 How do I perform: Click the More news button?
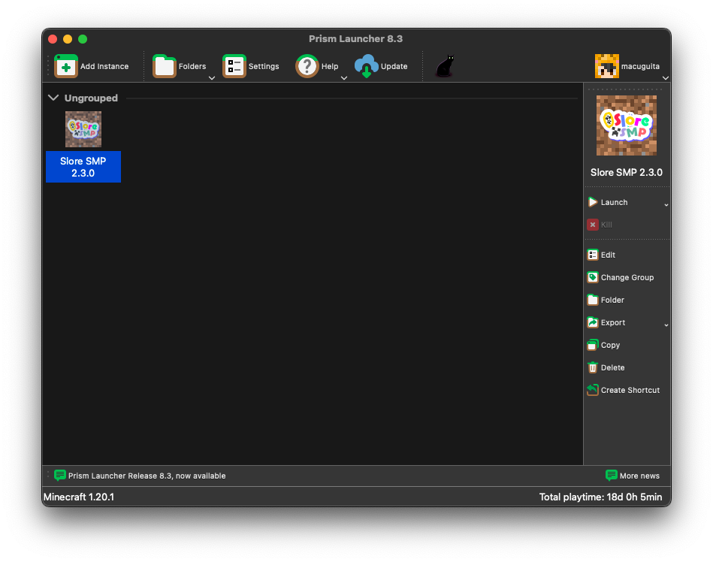pos(633,476)
